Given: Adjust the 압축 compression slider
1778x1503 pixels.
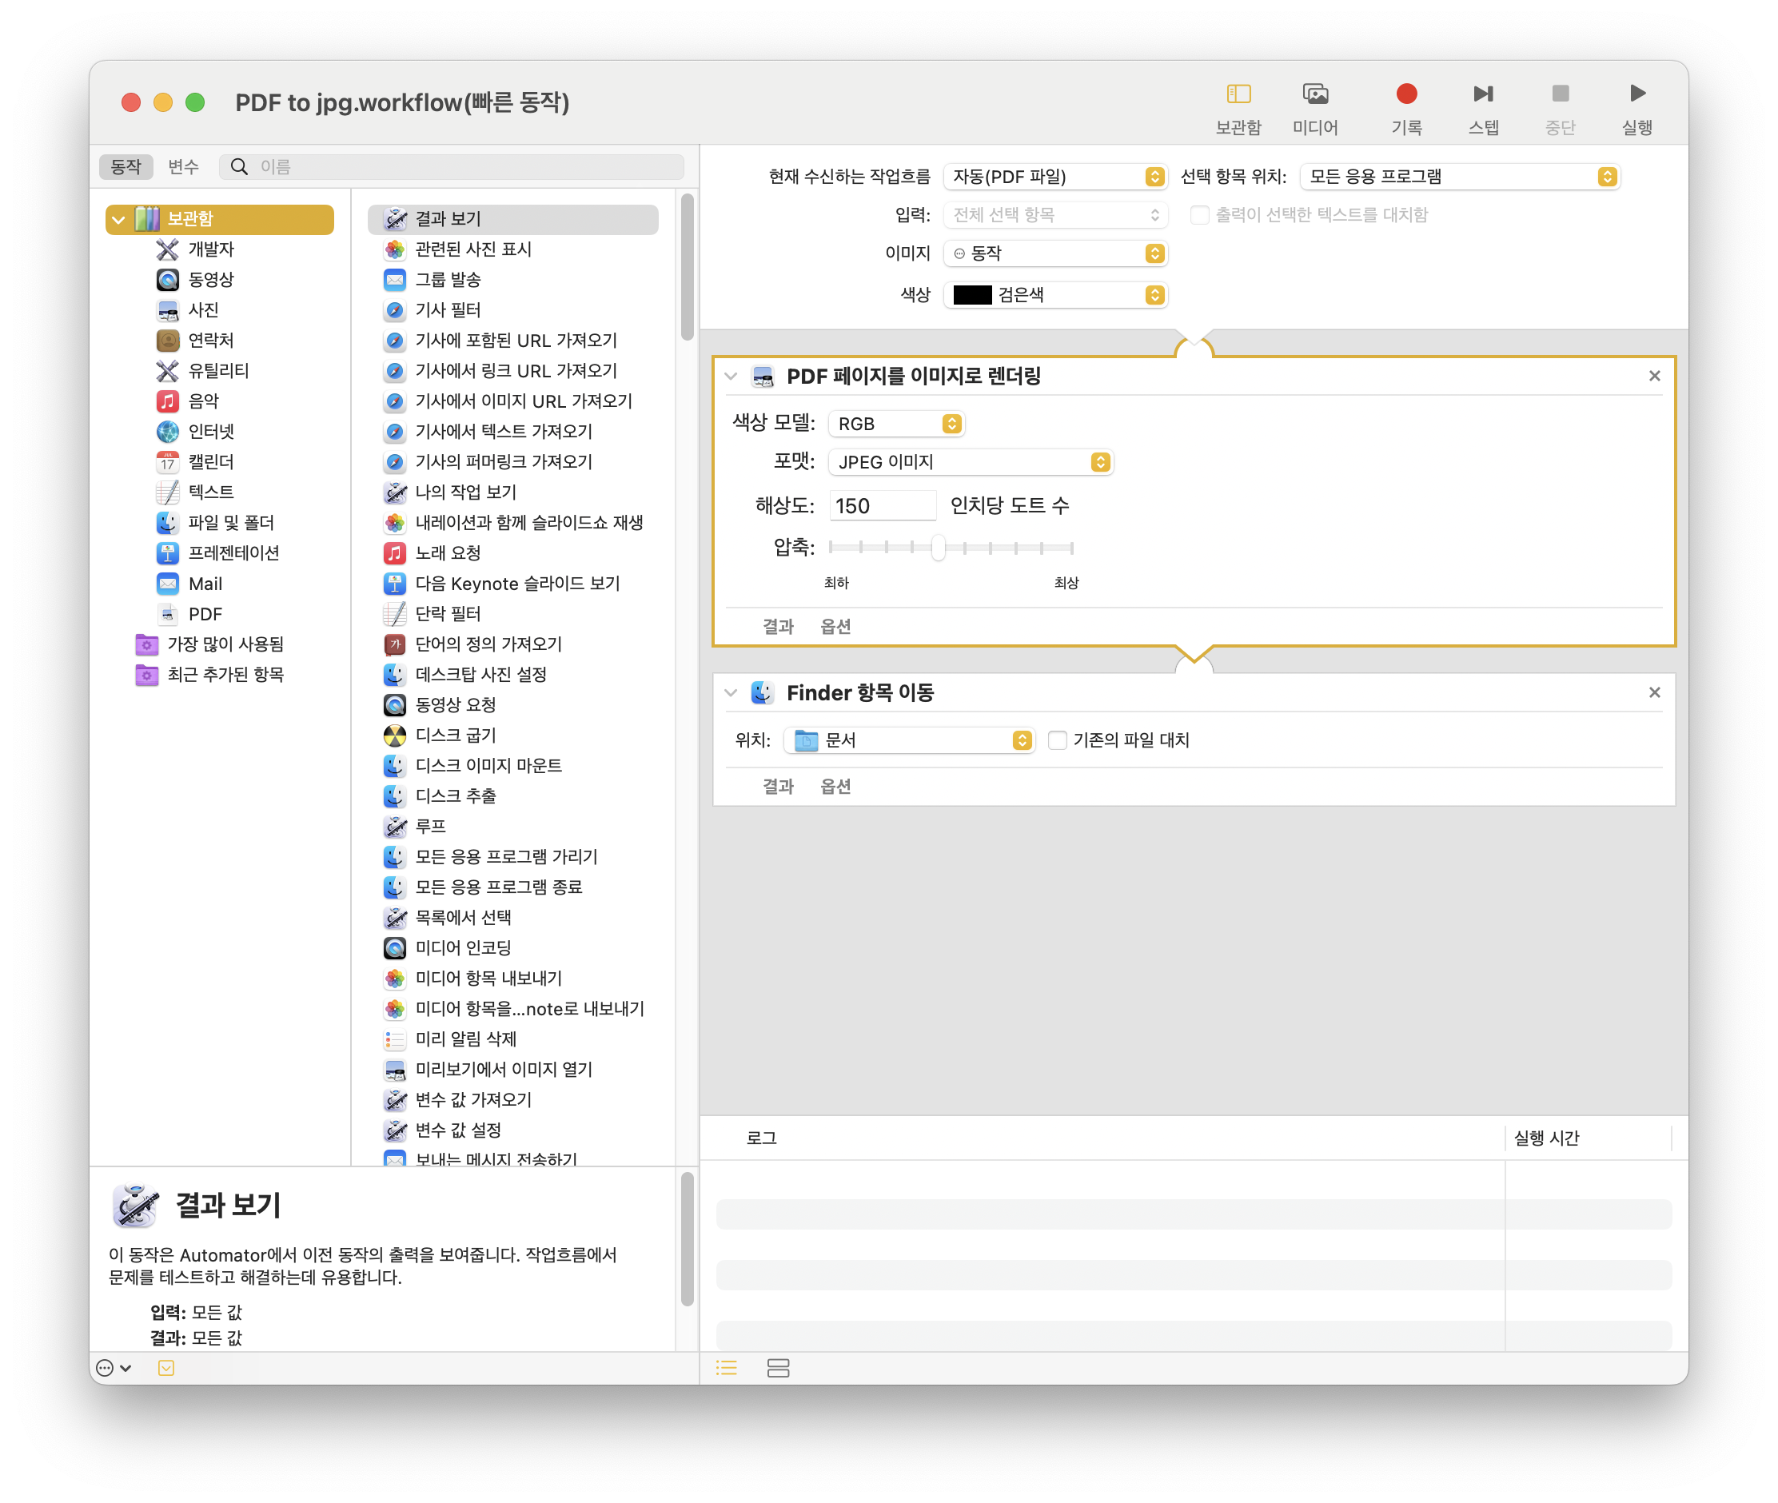Looking at the screenshot, I should click(938, 548).
